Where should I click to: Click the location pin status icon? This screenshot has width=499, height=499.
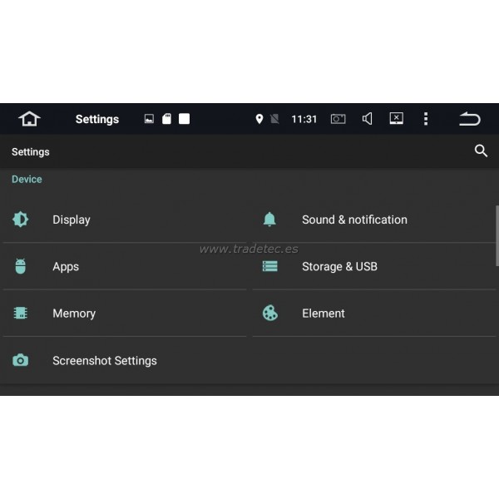[x=259, y=119]
